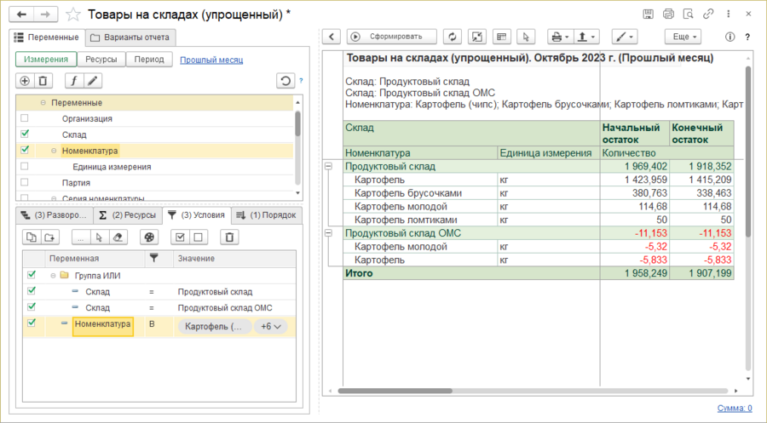Click the eraser icon in conditions toolbar
Screen dimensions: 767x423
coord(120,237)
